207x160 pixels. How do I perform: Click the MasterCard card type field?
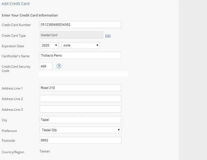pos(71,35)
